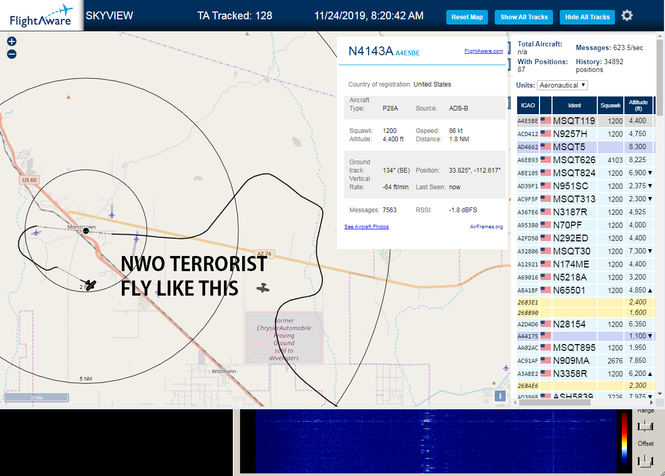The image size is (665, 476).
Task: Zoom out the map with minus button
Action: point(11,54)
